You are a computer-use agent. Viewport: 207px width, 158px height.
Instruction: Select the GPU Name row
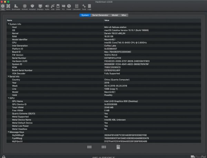click(x=104, y=101)
